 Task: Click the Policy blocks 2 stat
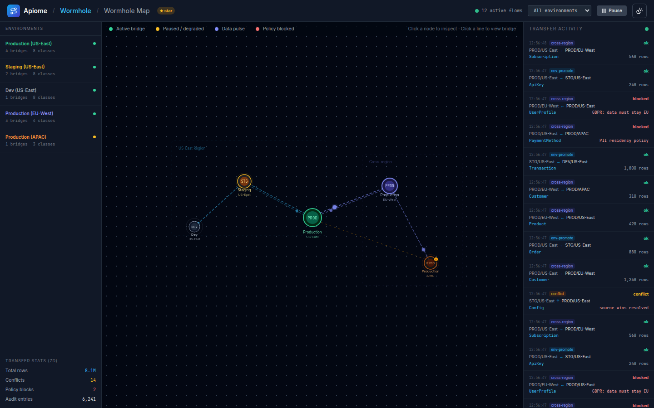[x=50, y=389]
